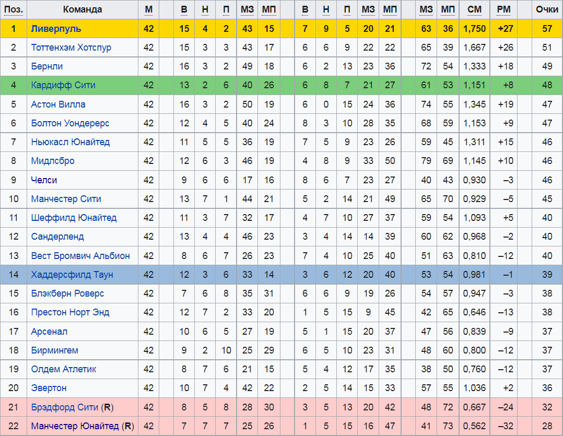Open the Эвертон team link
The image size is (563, 436).
[x=49, y=388]
